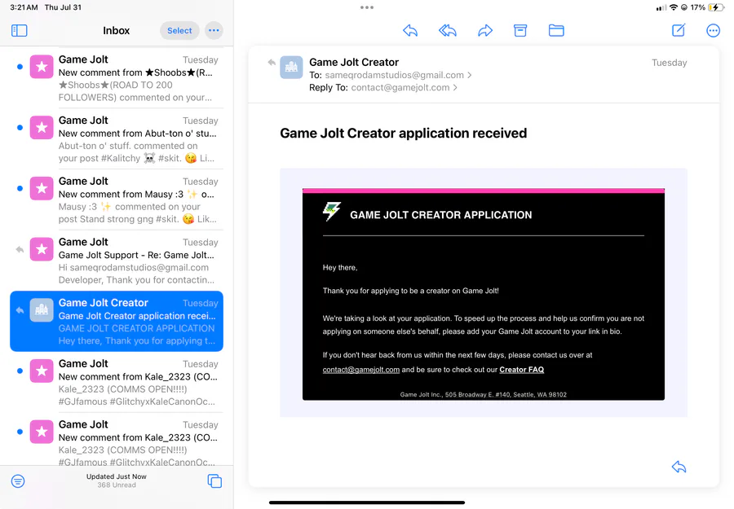Toggle the mailboxes sidebar icon
The height and width of the screenshot is (509, 734).
[x=20, y=30]
